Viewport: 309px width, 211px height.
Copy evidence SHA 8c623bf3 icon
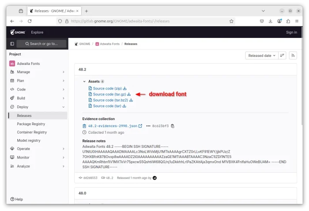(173, 126)
